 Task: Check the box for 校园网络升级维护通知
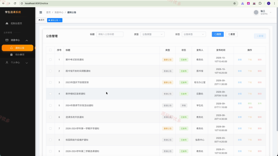click(x=50, y=140)
